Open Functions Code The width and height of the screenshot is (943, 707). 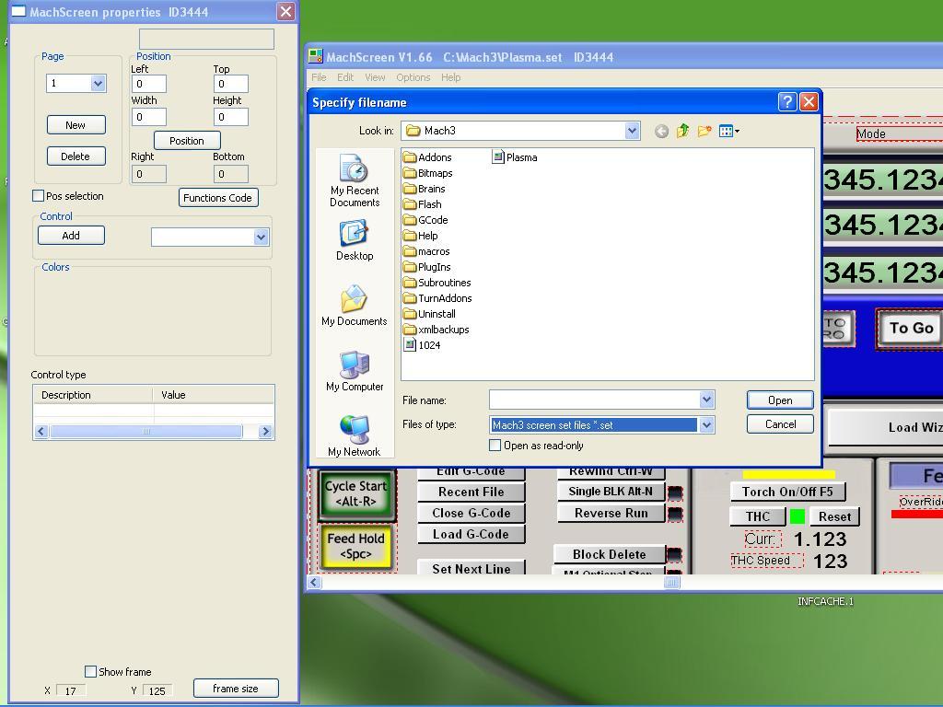pyautogui.click(x=217, y=198)
